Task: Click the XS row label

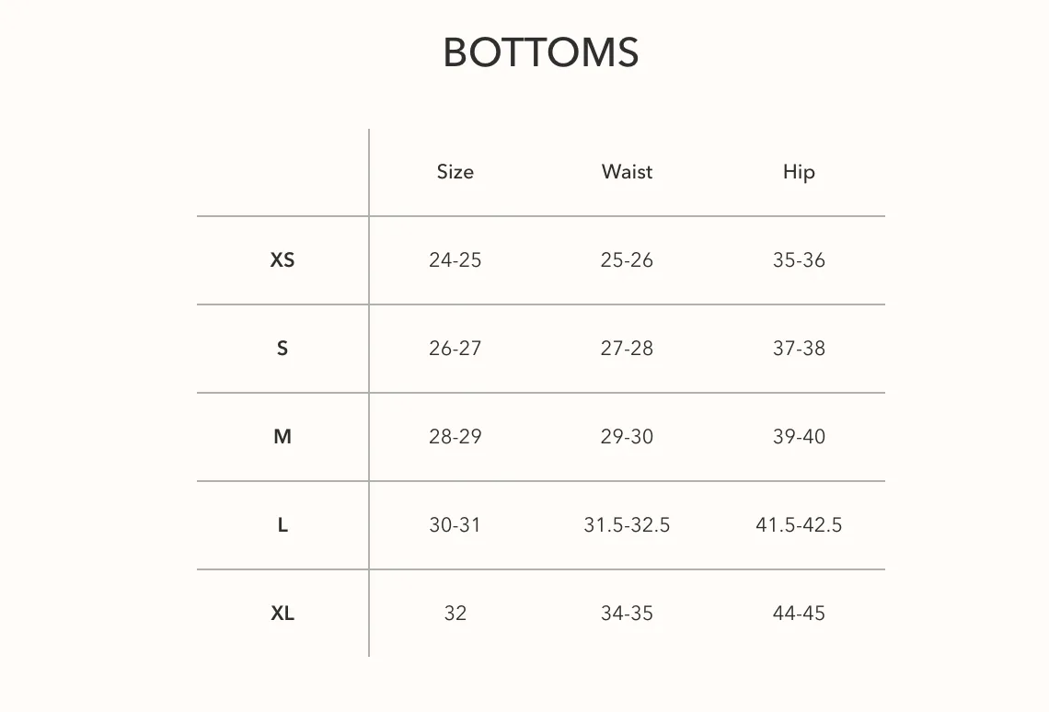Action: click(x=282, y=260)
